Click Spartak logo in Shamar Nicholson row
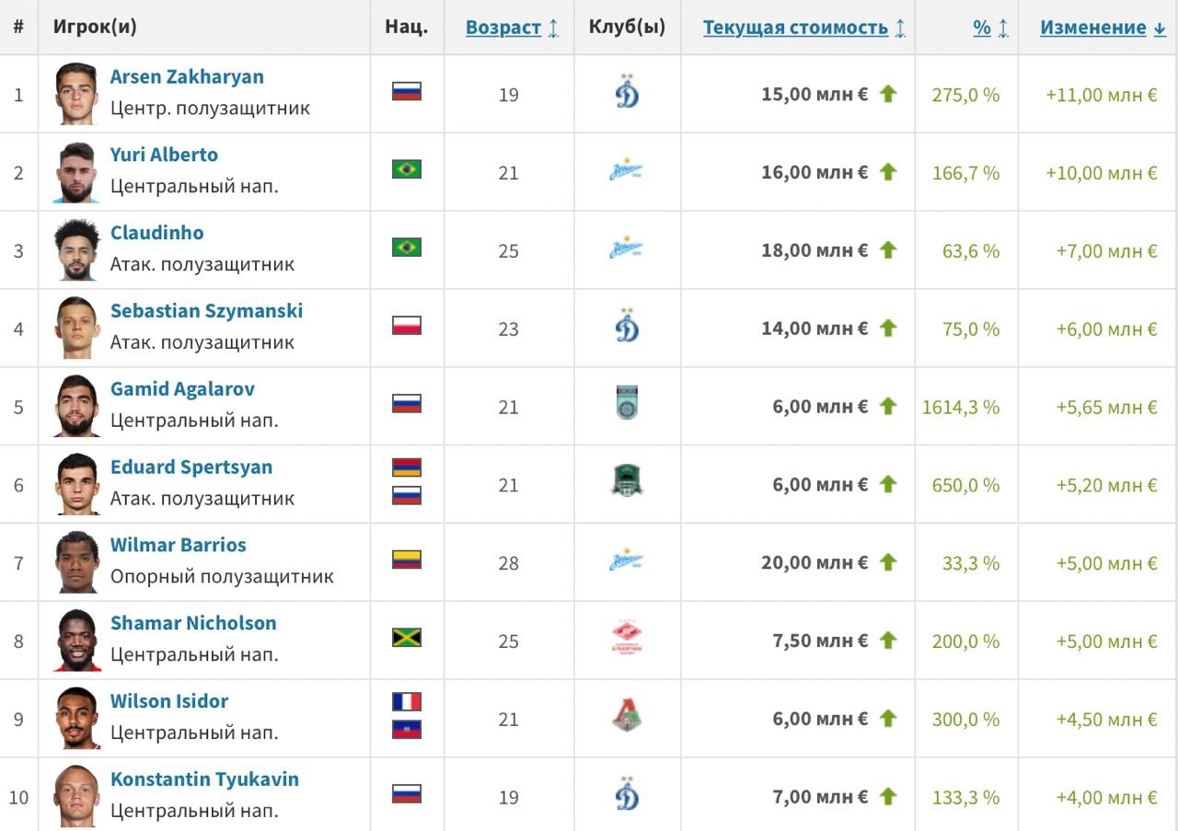1178x831 pixels. [627, 639]
